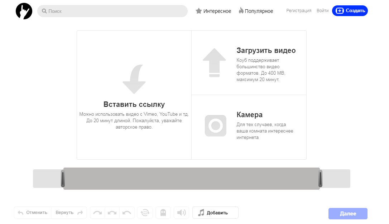389x224 pixels.
Task: Switch to Популярное section
Action: point(259,11)
